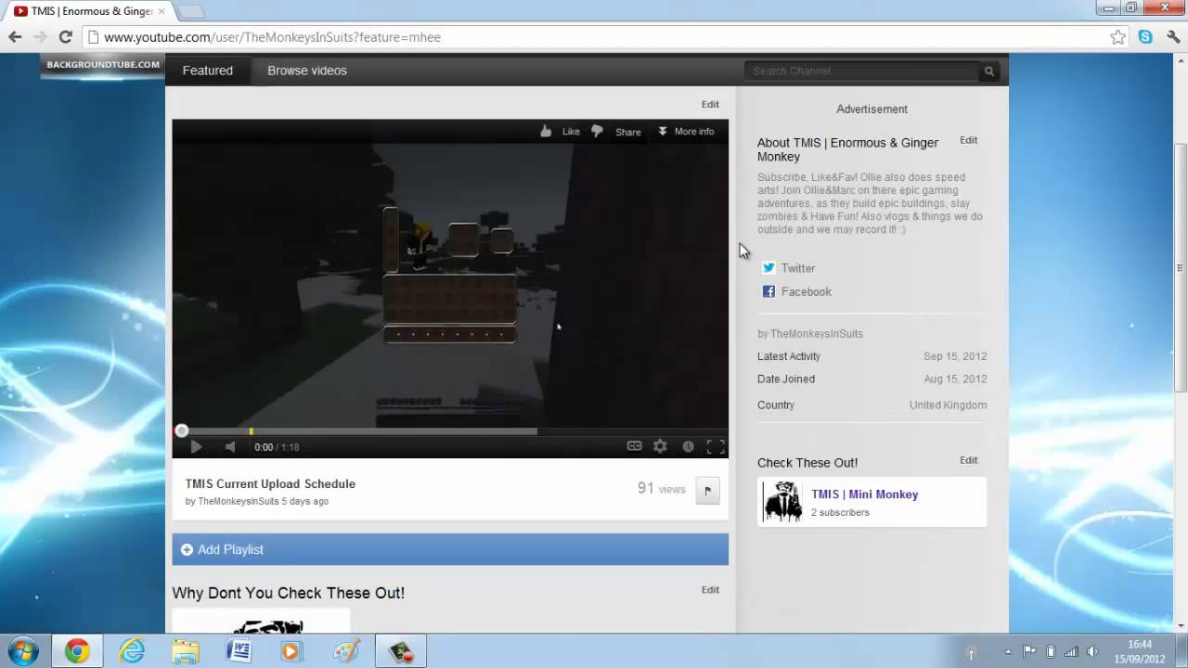Open the Browse videos tab
The width and height of the screenshot is (1188, 668).
point(307,71)
